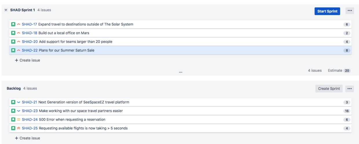Image resolution: width=359 pixels, height=144 pixels.
Task: Collapse the SHAD Sprint 1 section
Action: pos(6,10)
